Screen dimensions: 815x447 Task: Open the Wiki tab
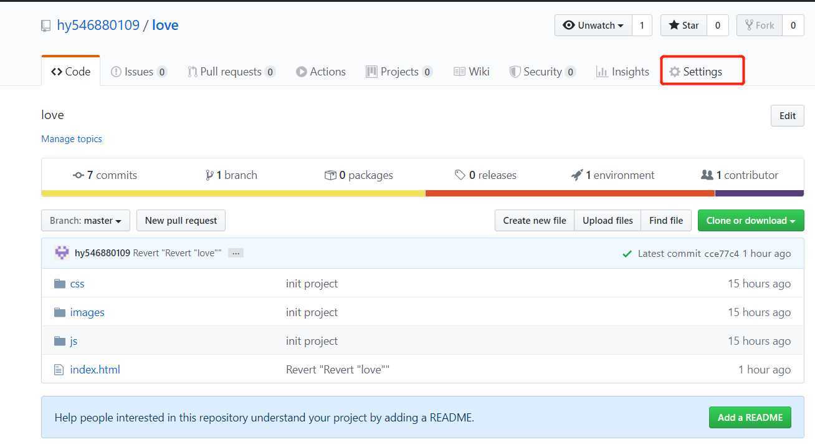click(472, 72)
